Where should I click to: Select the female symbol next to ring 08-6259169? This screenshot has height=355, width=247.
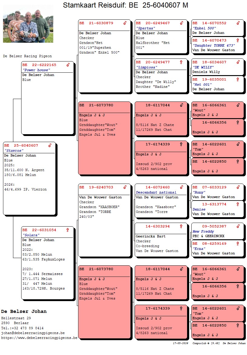pos(238,244)
